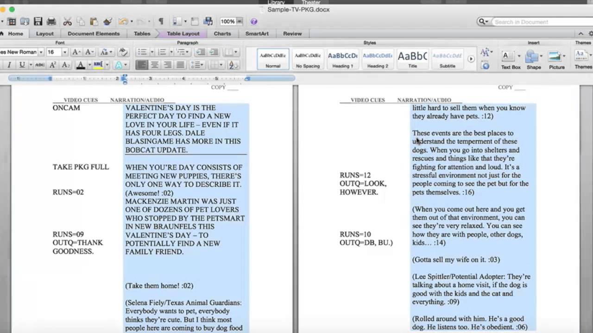593x333 pixels.
Task: Open the Media Browser icon in toolbar
Action: click(x=208, y=21)
